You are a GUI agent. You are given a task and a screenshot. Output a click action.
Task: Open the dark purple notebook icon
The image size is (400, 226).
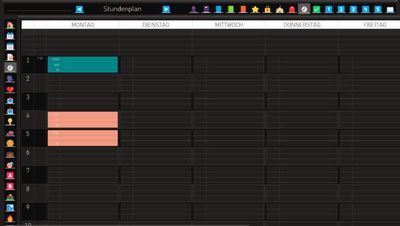(206, 9)
